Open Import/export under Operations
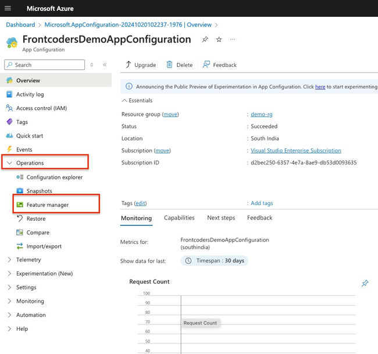Image resolution: width=378 pixels, height=354 pixels. 44,246
